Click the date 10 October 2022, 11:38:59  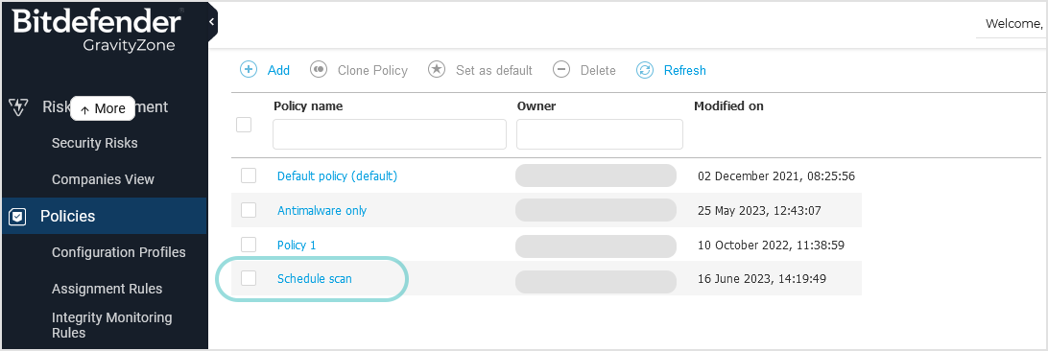(x=771, y=245)
